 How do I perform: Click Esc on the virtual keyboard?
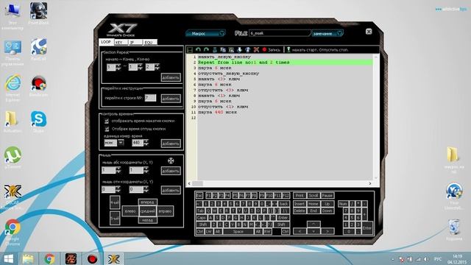(199, 195)
